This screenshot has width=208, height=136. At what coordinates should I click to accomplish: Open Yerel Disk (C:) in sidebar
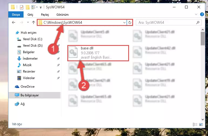click(x=32, y=39)
